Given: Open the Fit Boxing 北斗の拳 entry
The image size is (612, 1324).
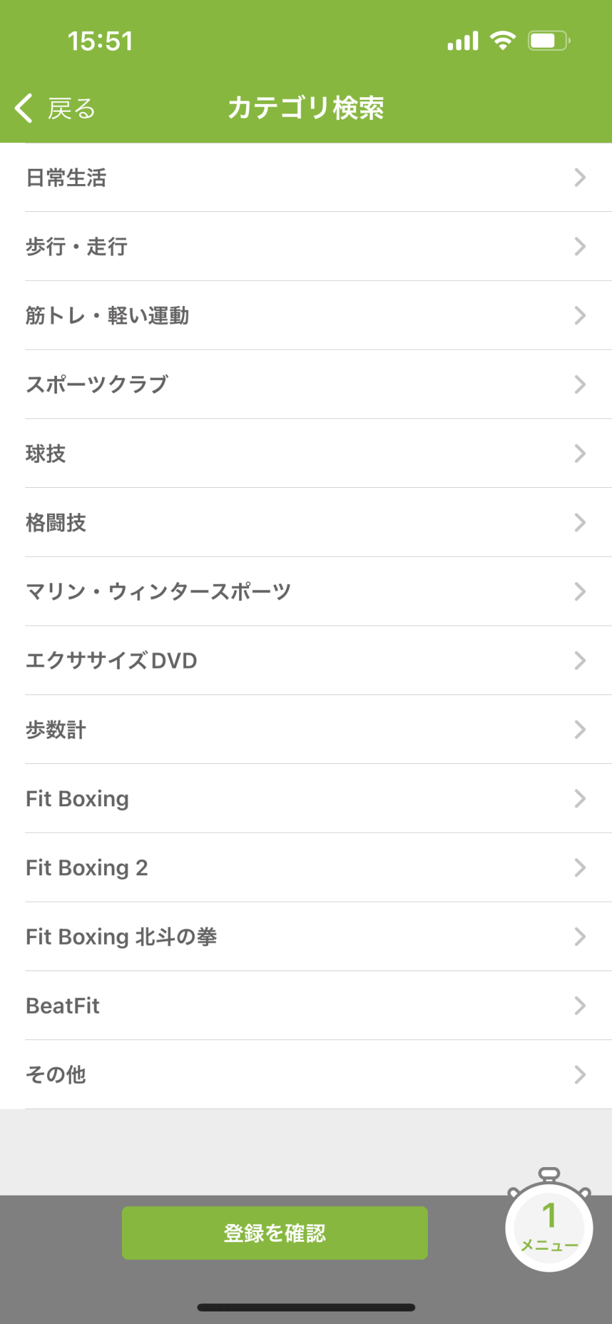Looking at the screenshot, I should click(x=306, y=937).
